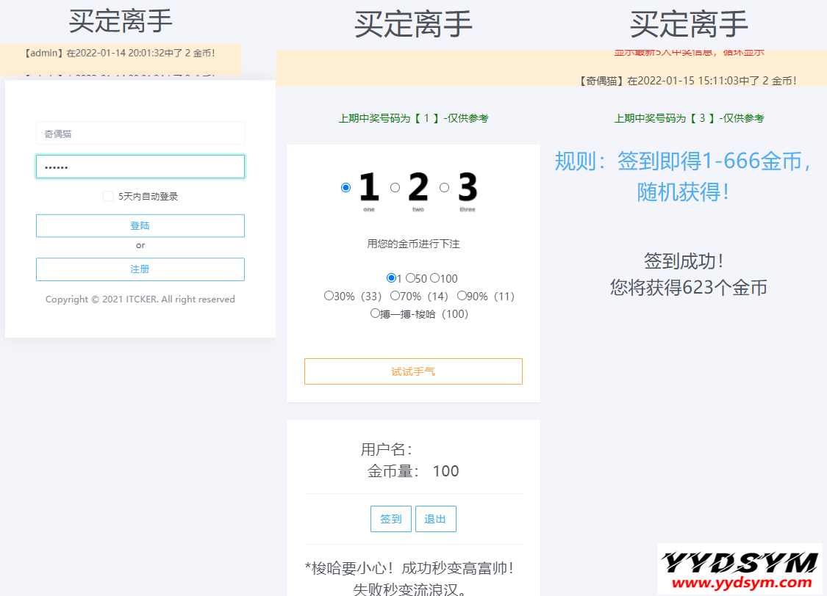Select the 30%（33）bet option
The image size is (827, 596).
pyautogui.click(x=329, y=296)
